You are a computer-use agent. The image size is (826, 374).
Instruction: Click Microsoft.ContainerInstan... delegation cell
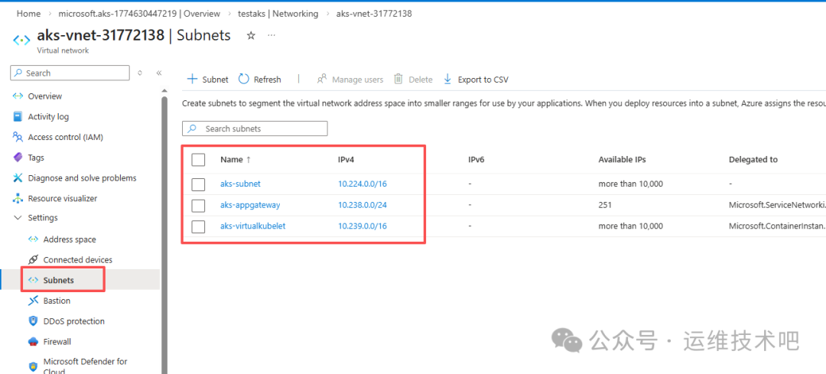777,226
